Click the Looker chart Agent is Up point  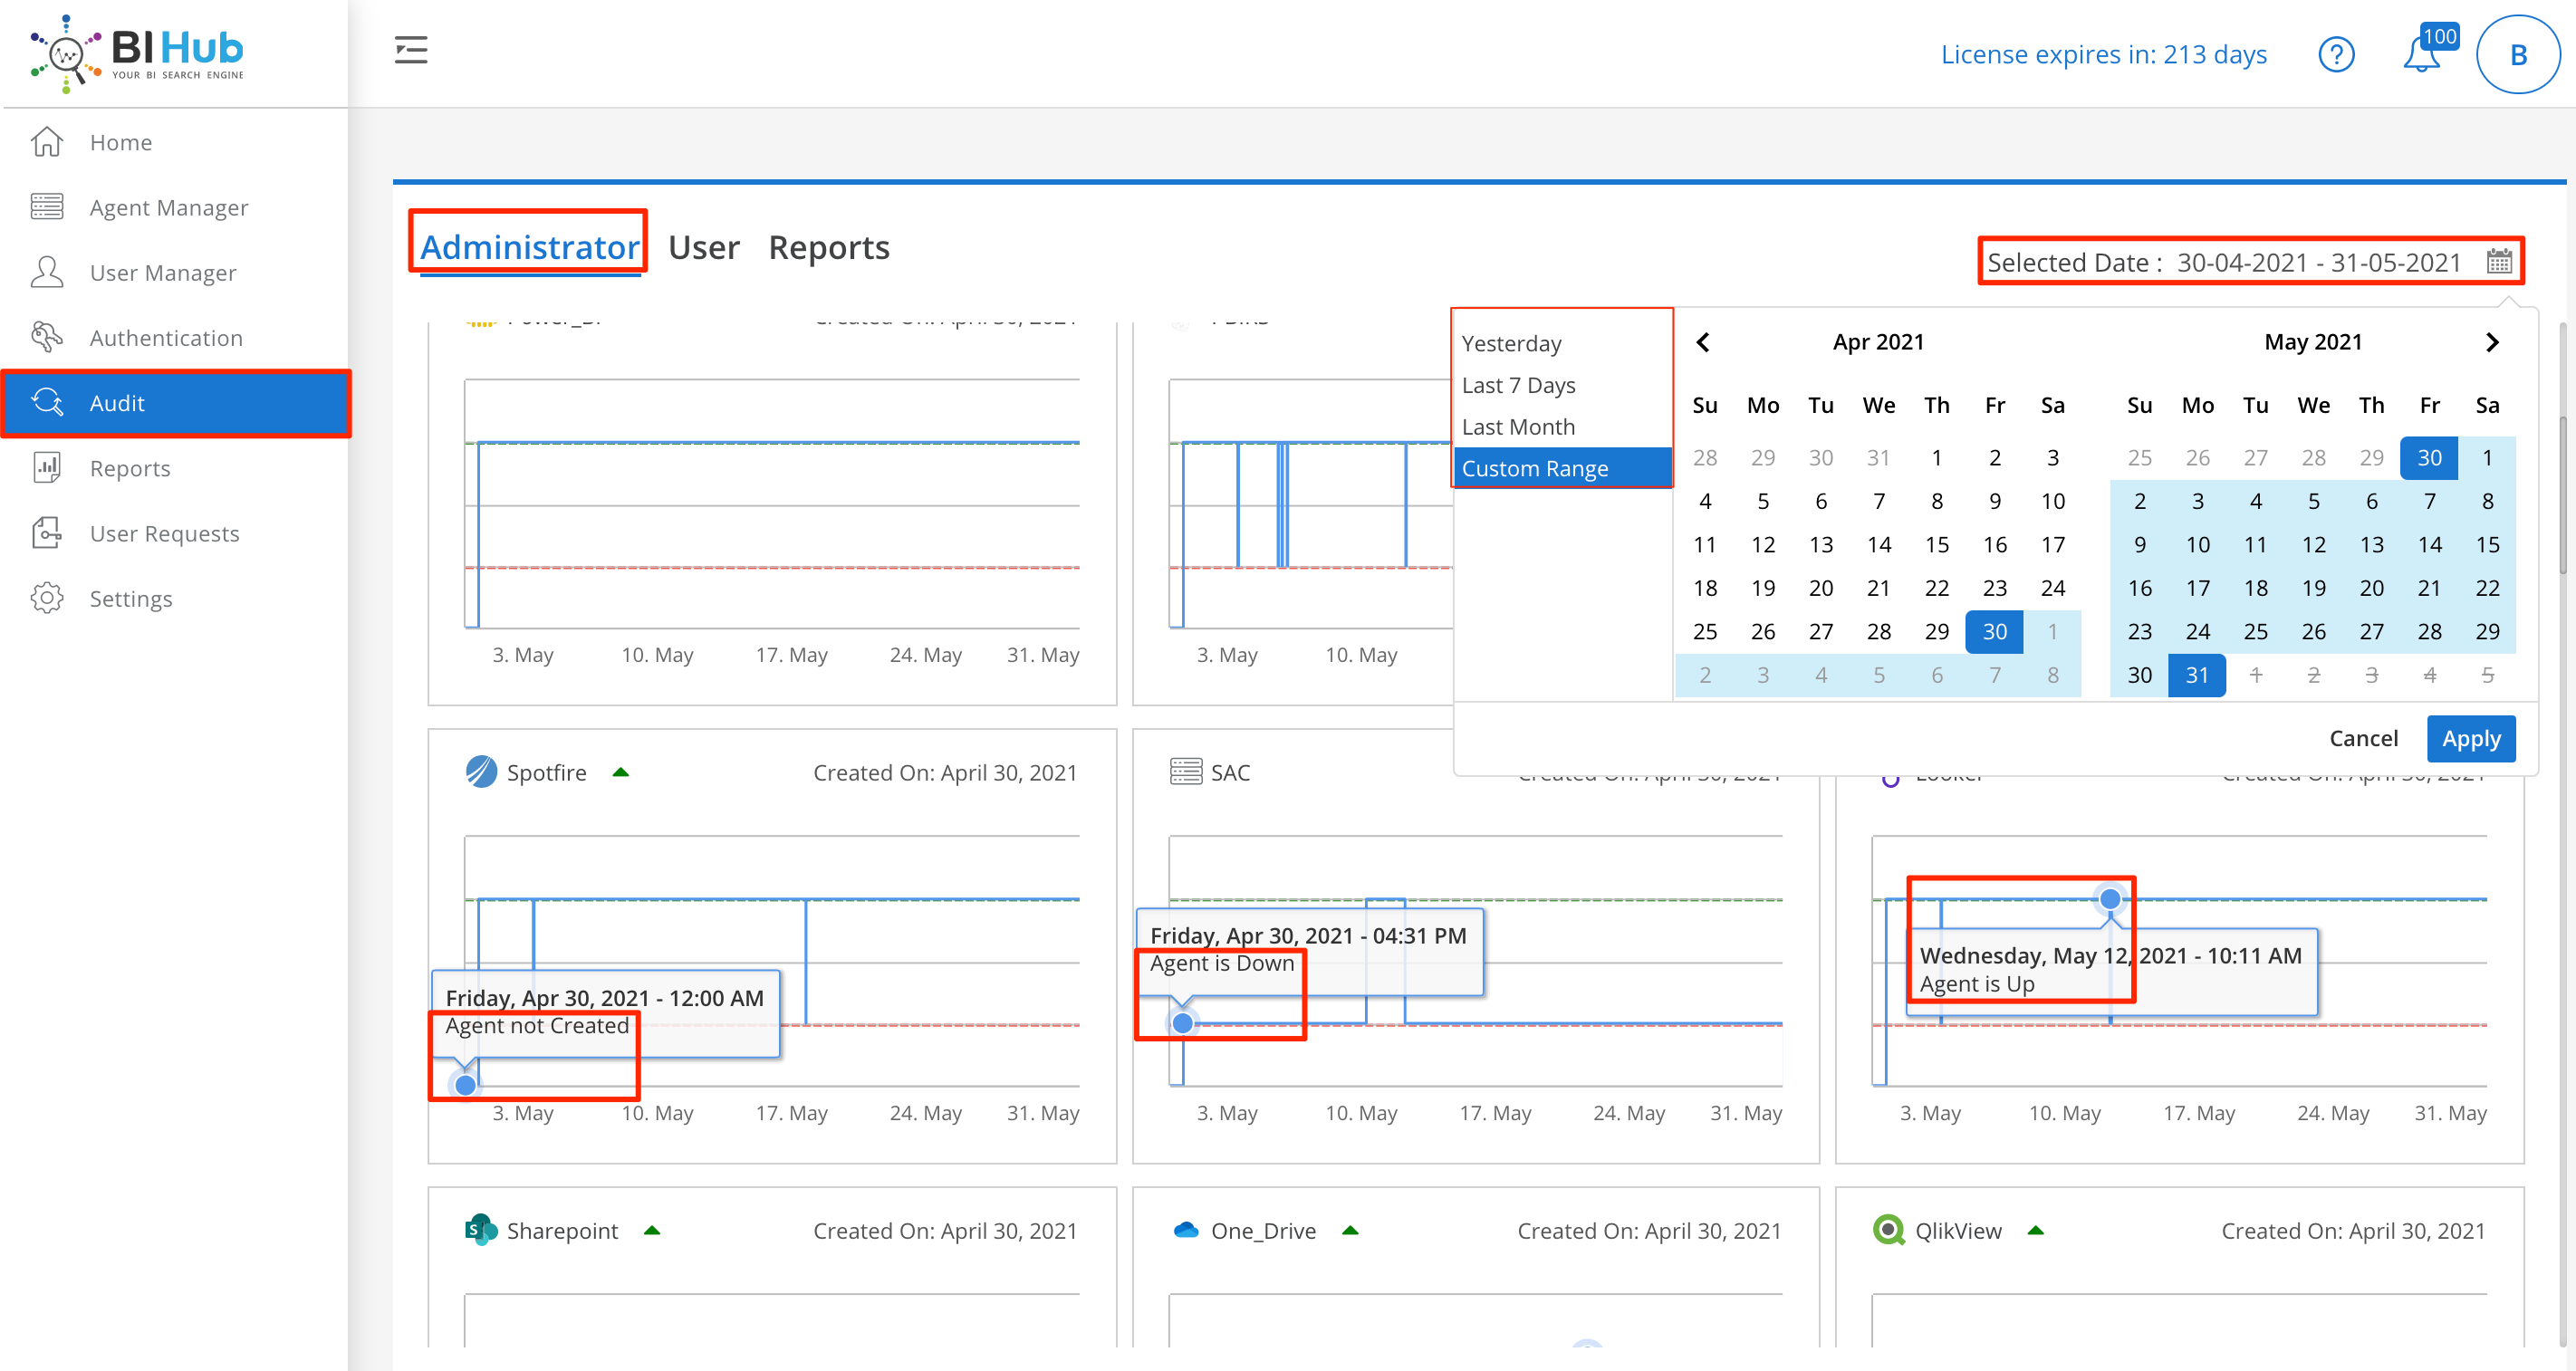(x=2110, y=899)
